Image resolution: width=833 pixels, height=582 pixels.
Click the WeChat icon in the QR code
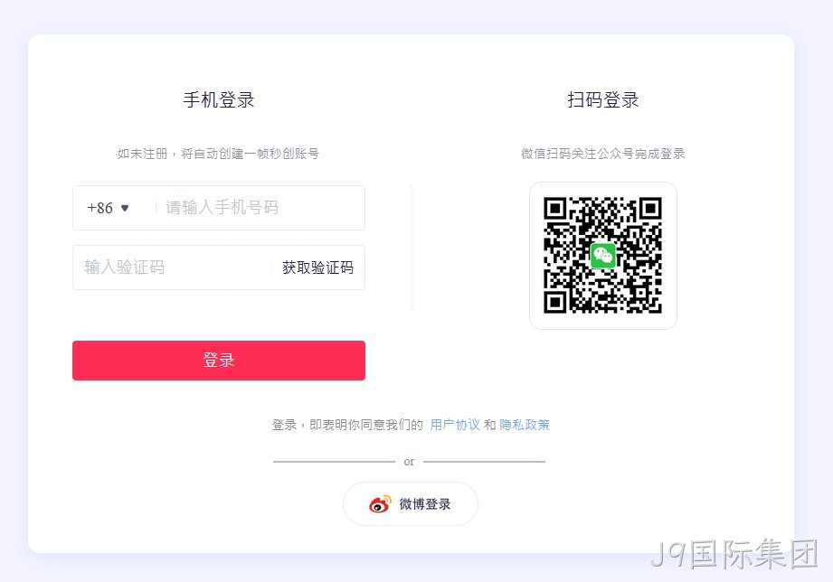point(603,256)
